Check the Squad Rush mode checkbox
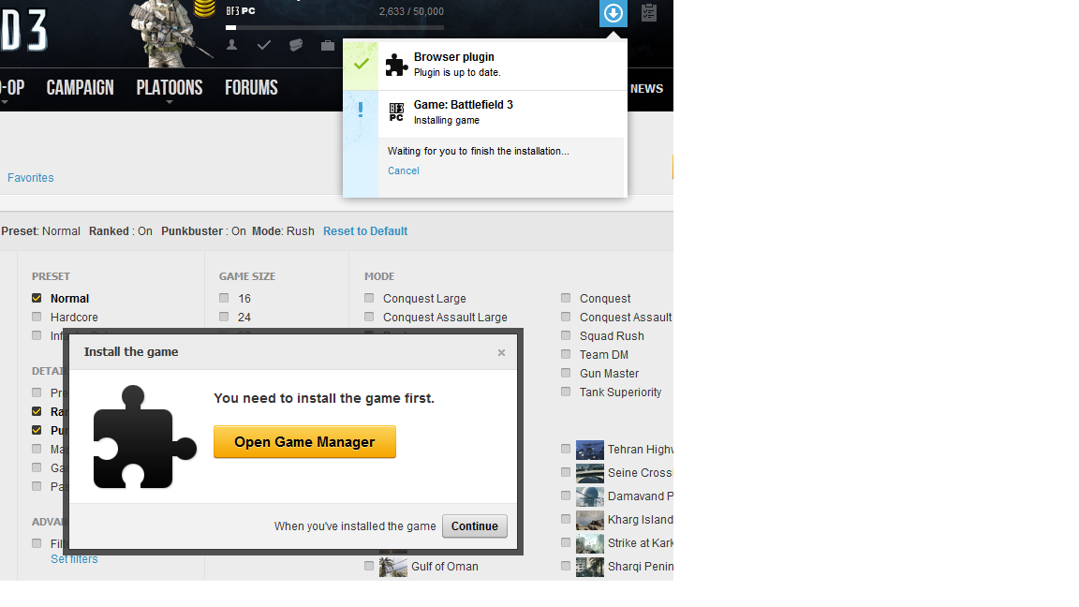This screenshot has height=607, width=1079. 566,335
